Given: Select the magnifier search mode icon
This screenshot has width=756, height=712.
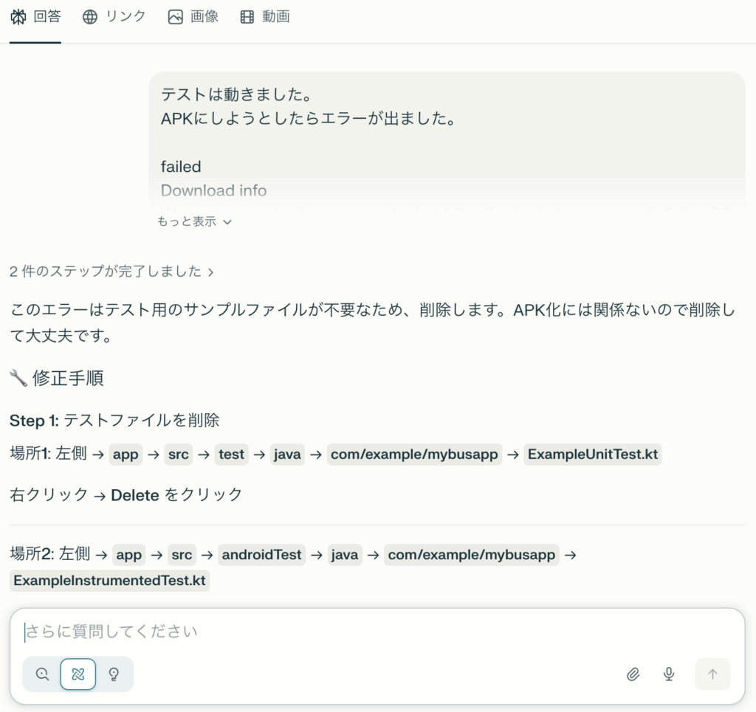Looking at the screenshot, I should click(x=42, y=674).
